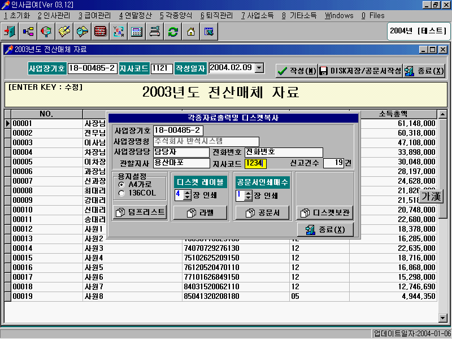Expand the 작성일자 date dropdown

pos(259,68)
